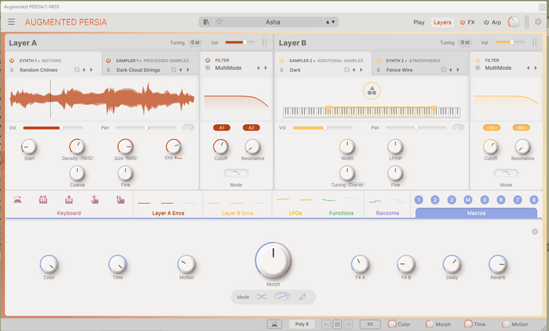
Task: Open the history list icon in status bar
Action: click(x=337, y=325)
